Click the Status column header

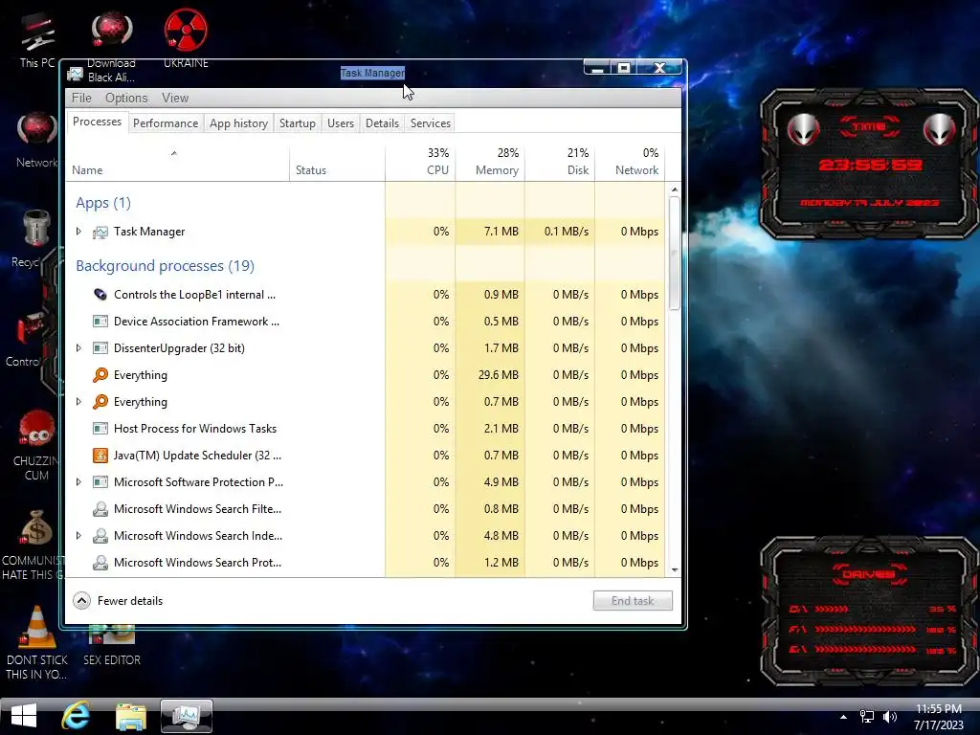point(338,162)
